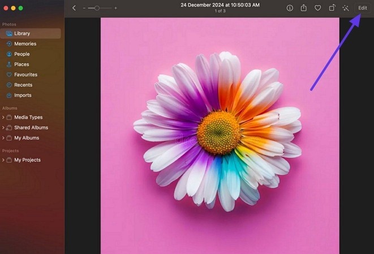
Task: Click the photo date title in toolbar
Action: (220, 5)
